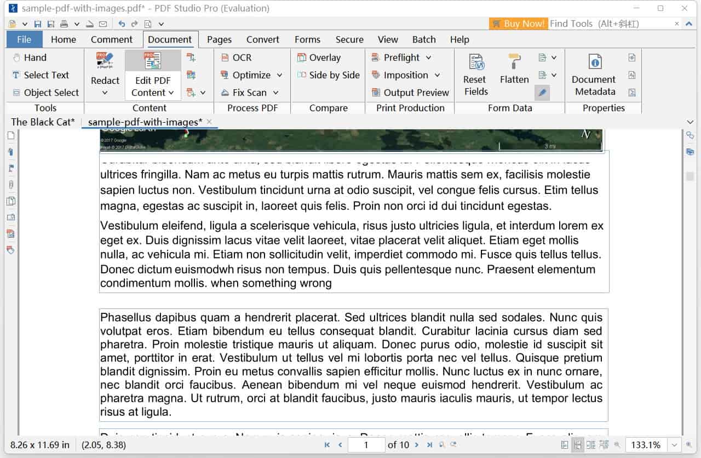Switch to the Forms ribbon tab
Viewport: 701px width, 458px height.
[307, 39]
